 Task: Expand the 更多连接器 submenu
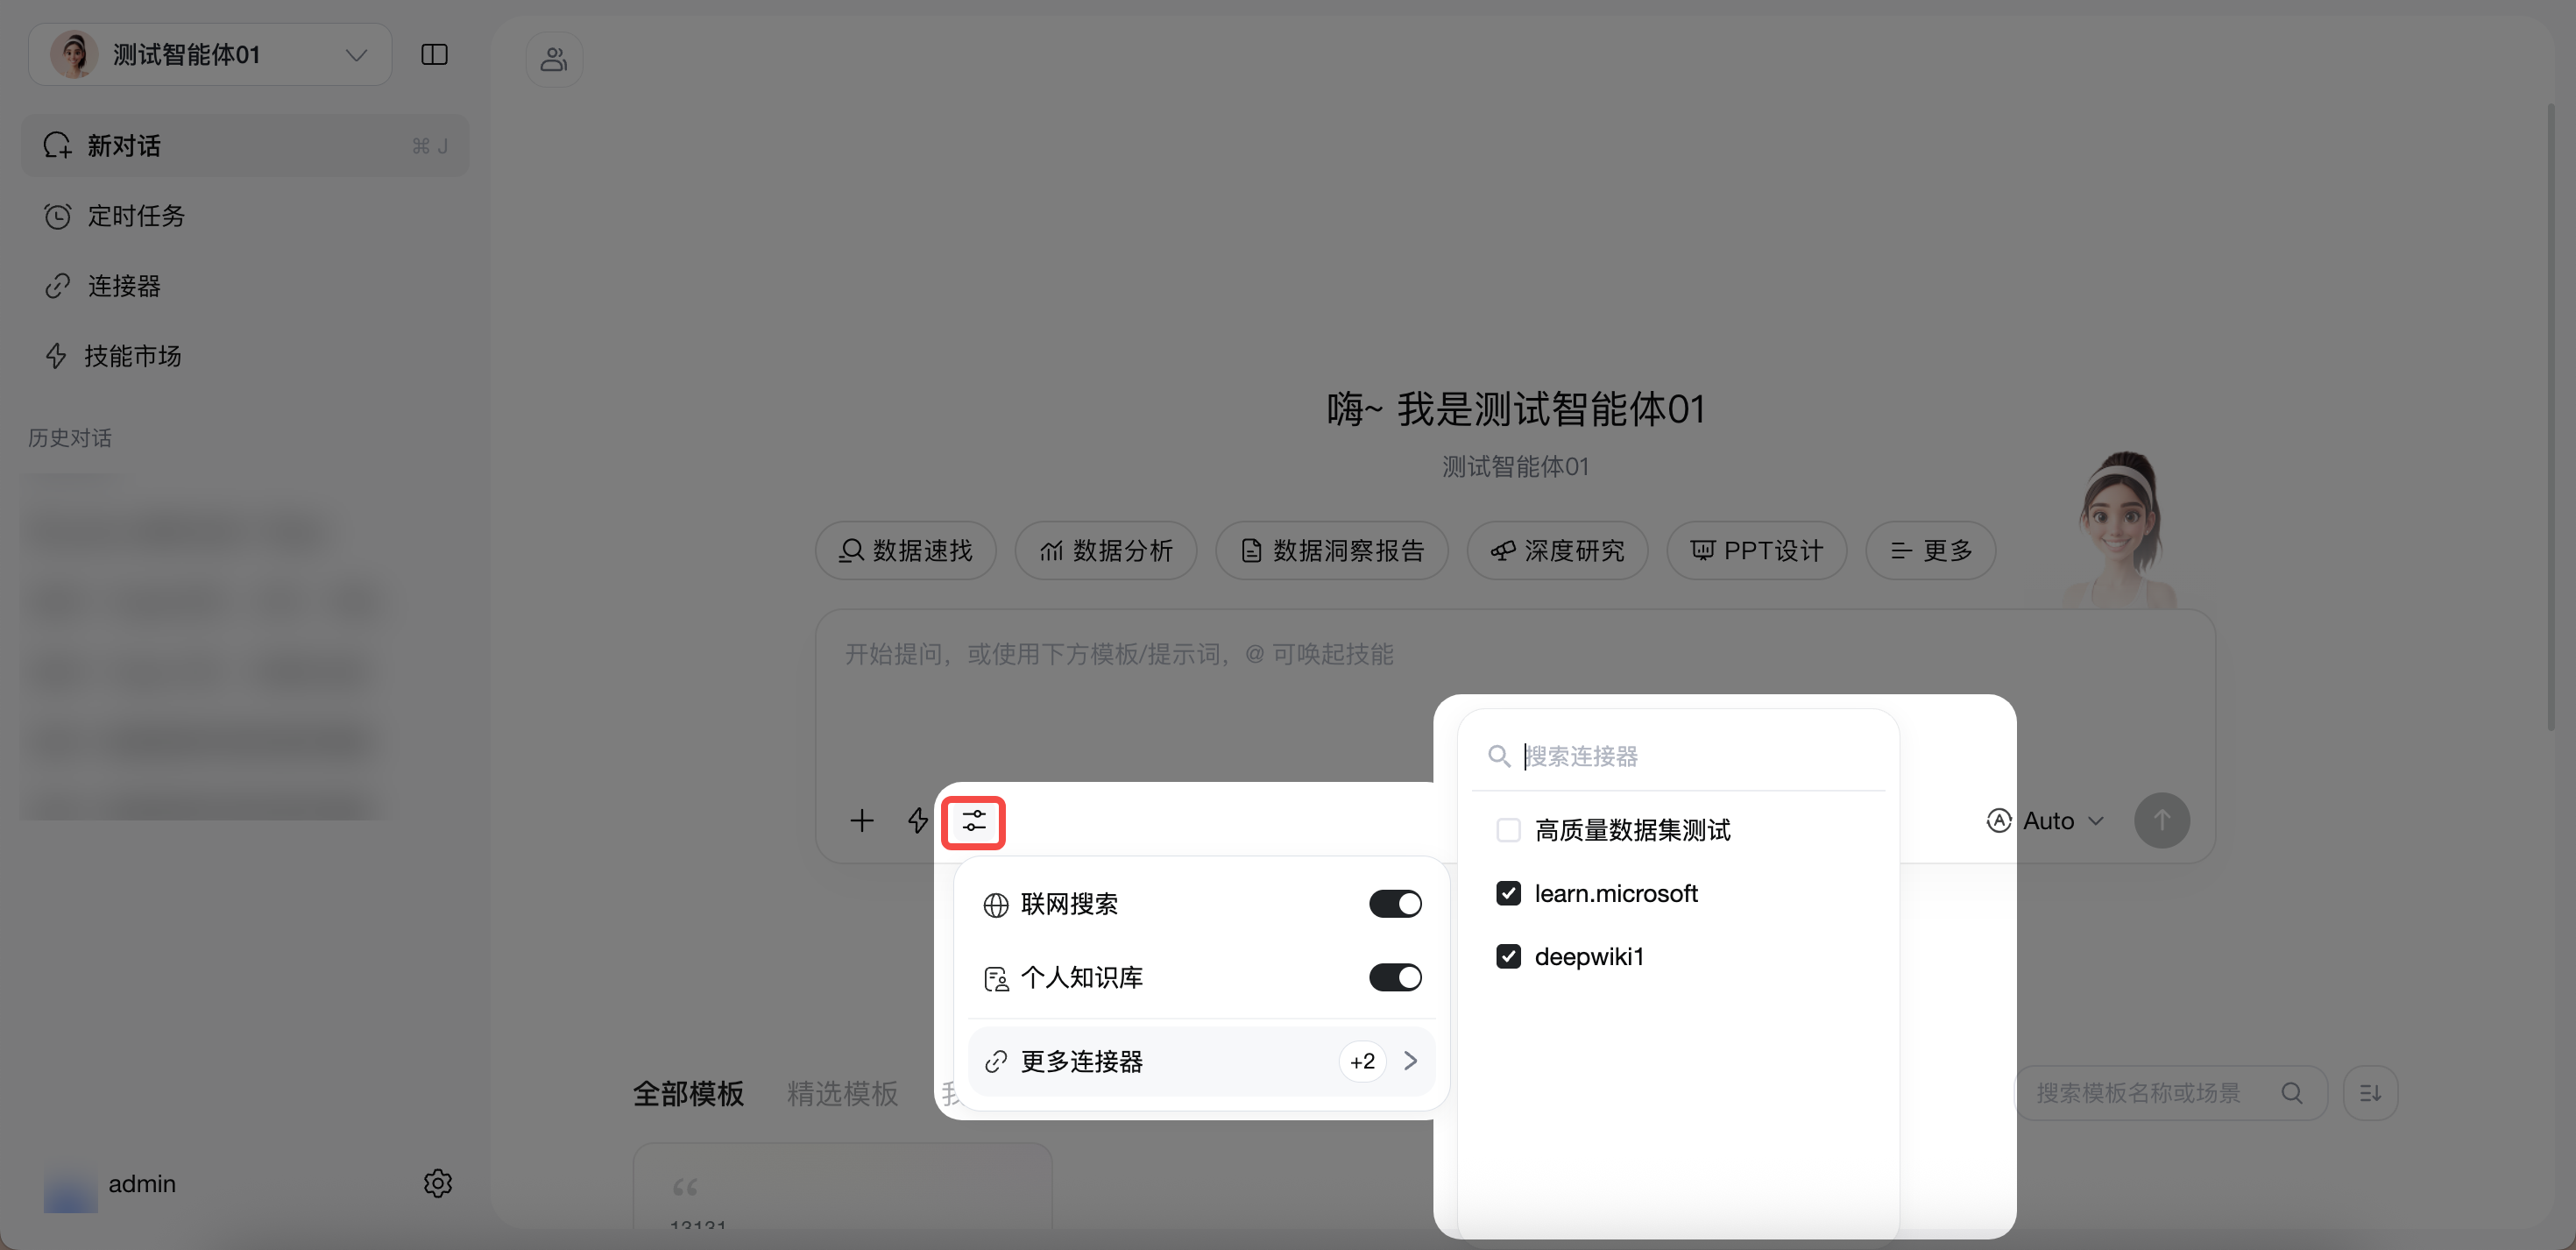[1201, 1061]
